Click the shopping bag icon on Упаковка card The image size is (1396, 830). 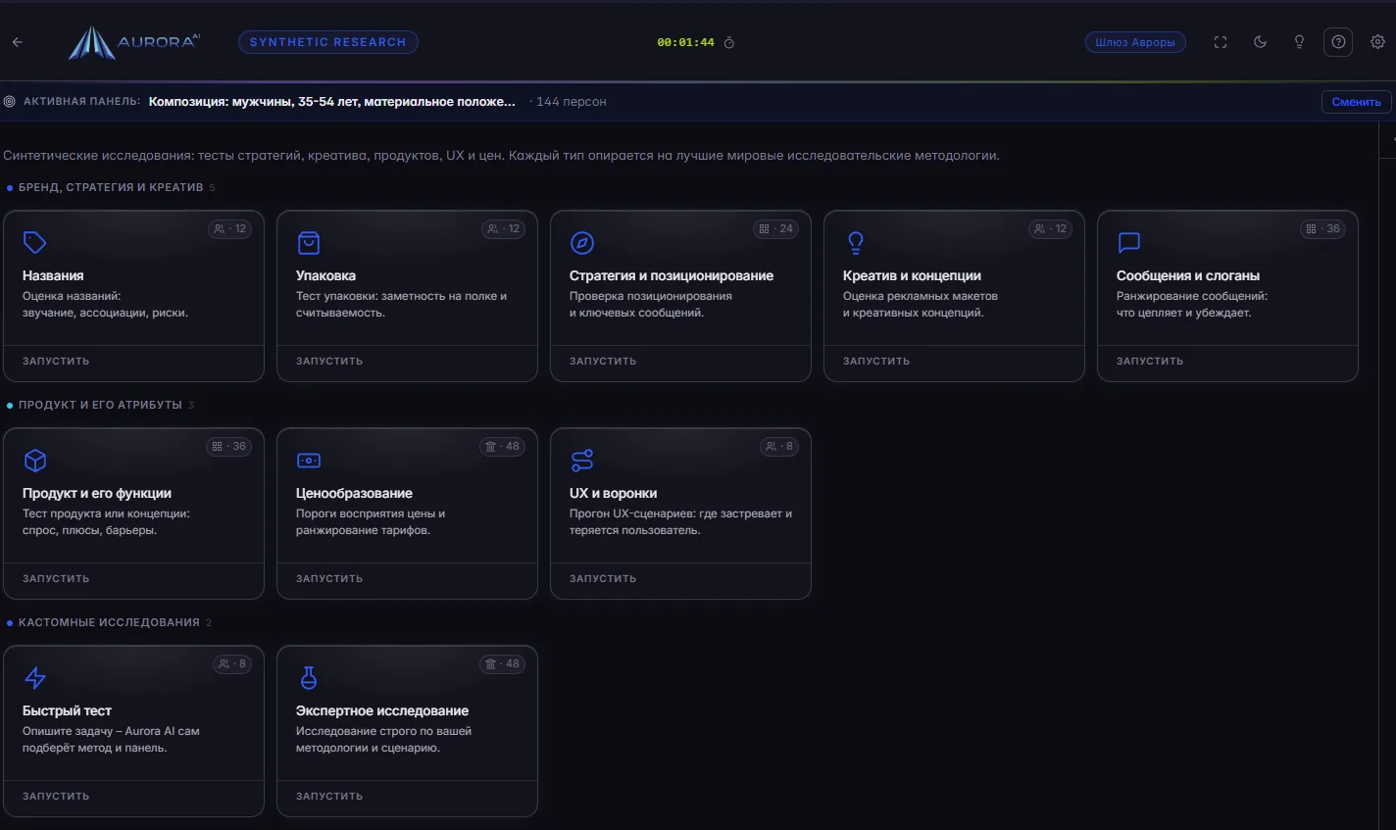[309, 242]
